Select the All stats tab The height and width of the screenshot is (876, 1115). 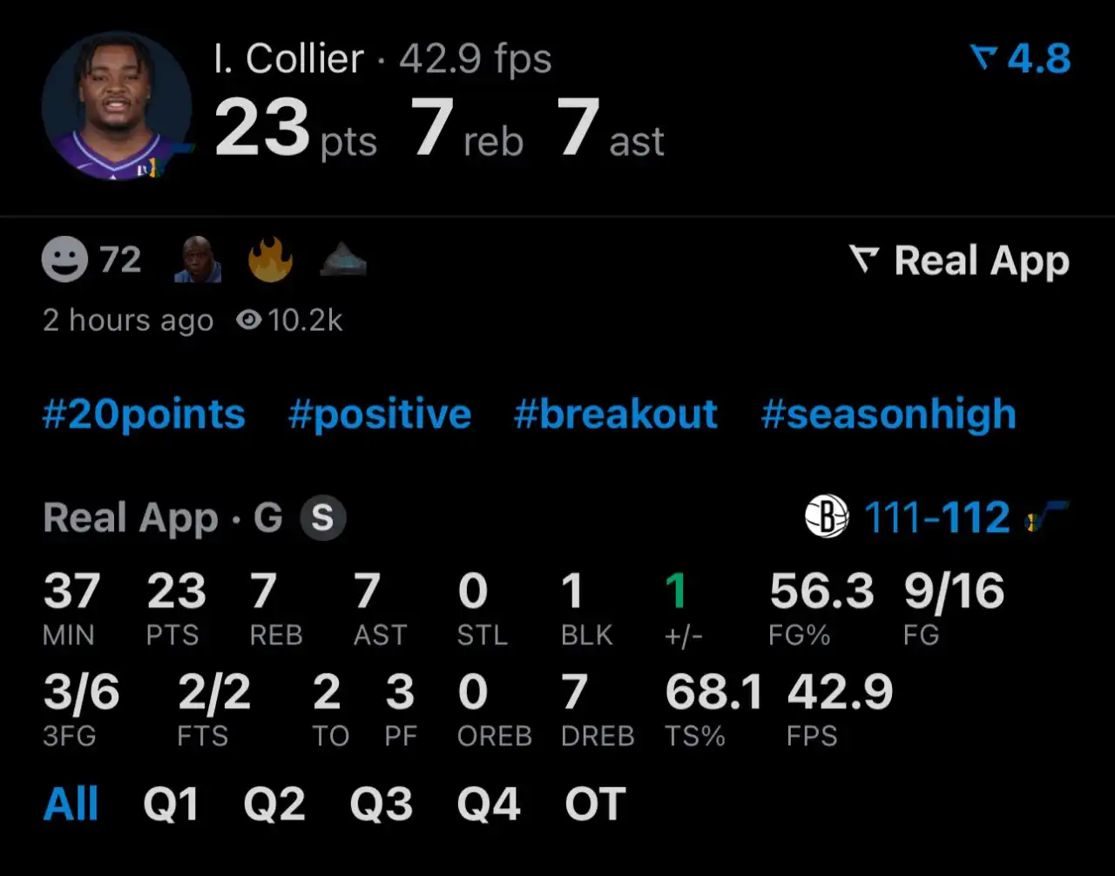coord(71,804)
